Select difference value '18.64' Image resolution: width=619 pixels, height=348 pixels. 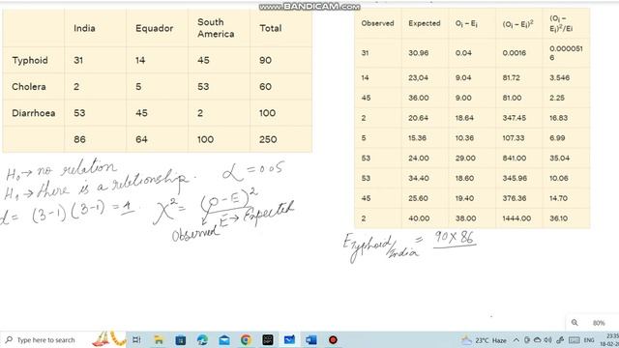pyautogui.click(x=464, y=118)
